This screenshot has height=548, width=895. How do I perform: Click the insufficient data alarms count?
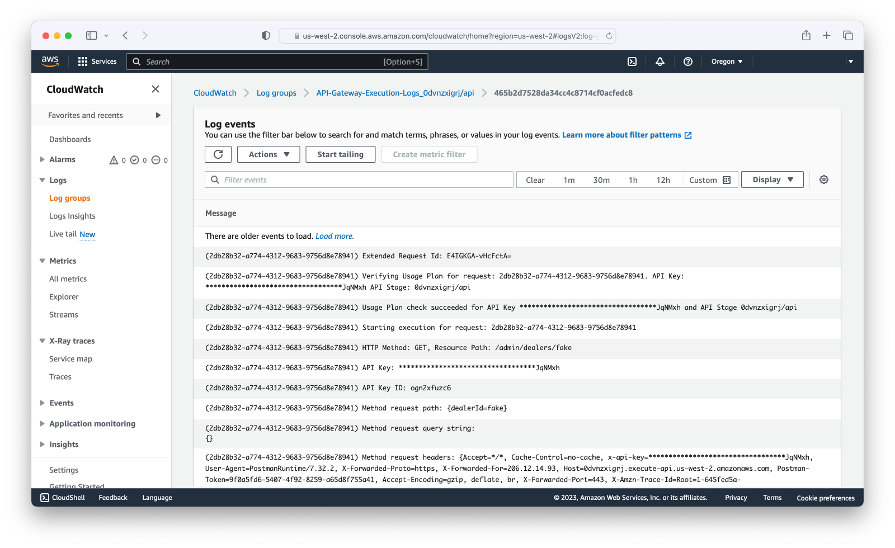pyautogui.click(x=160, y=160)
